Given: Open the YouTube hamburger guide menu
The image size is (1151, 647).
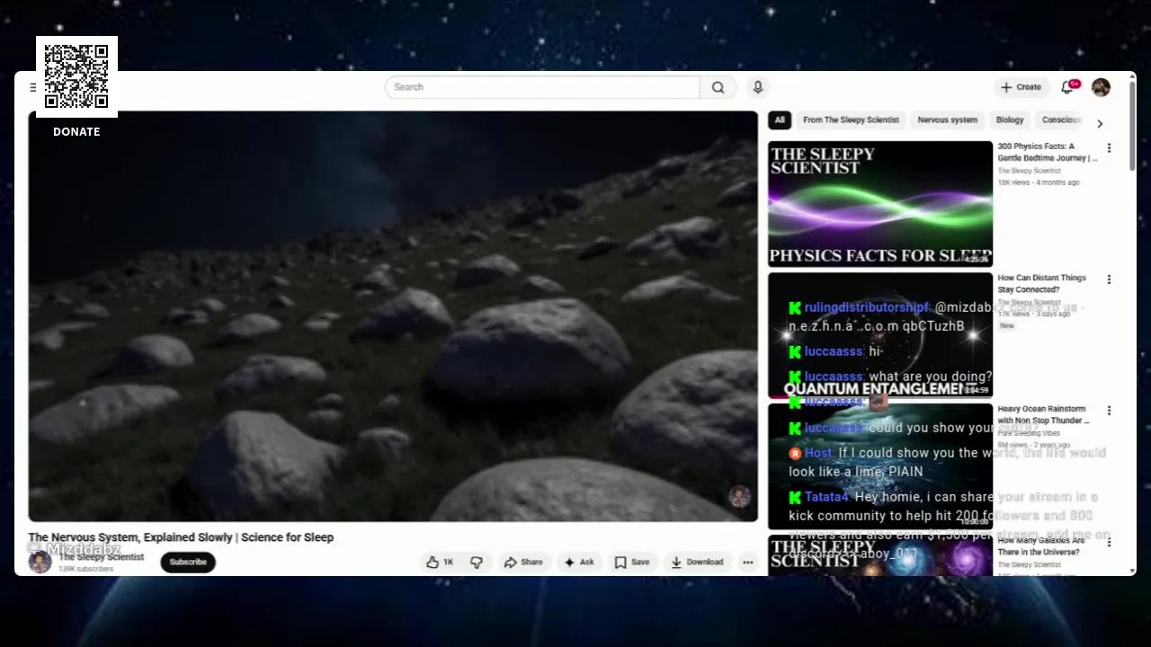Looking at the screenshot, I should [33, 87].
